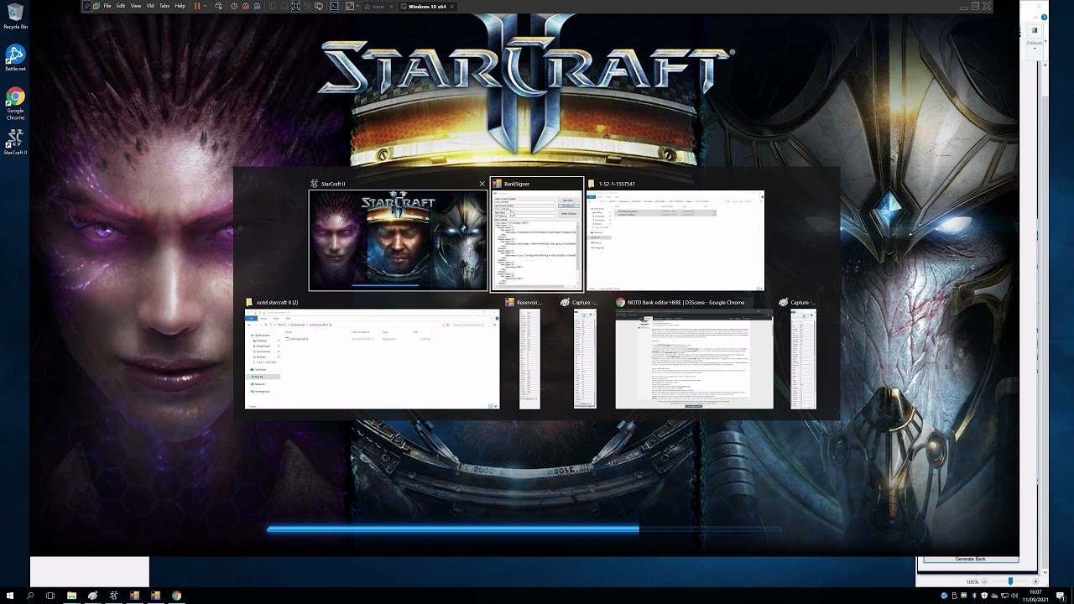Close the StarCraft II thumbnail in switcher
The height and width of the screenshot is (604, 1074).
[x=482, y=183]
